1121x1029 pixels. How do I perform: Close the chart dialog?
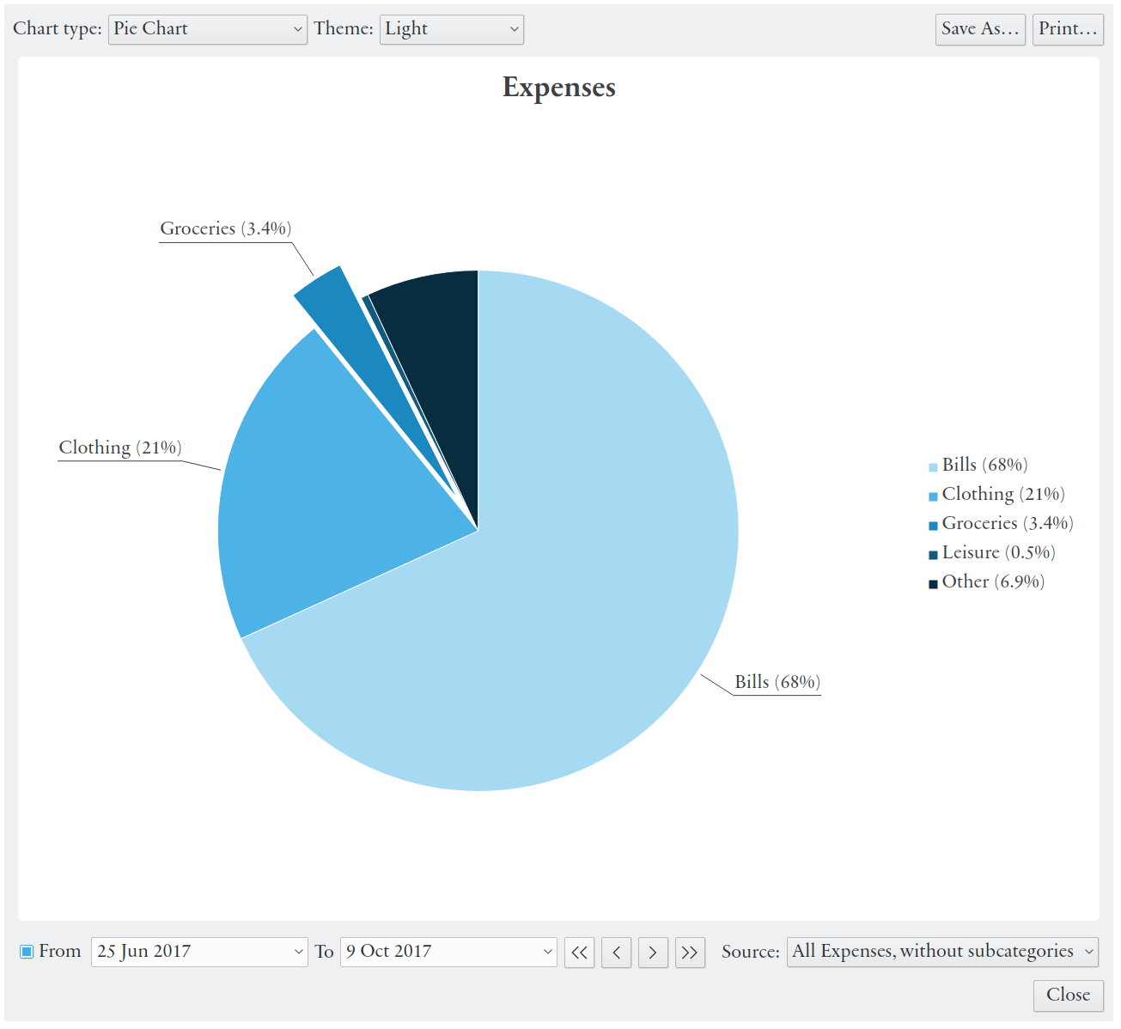(1068, 995)
